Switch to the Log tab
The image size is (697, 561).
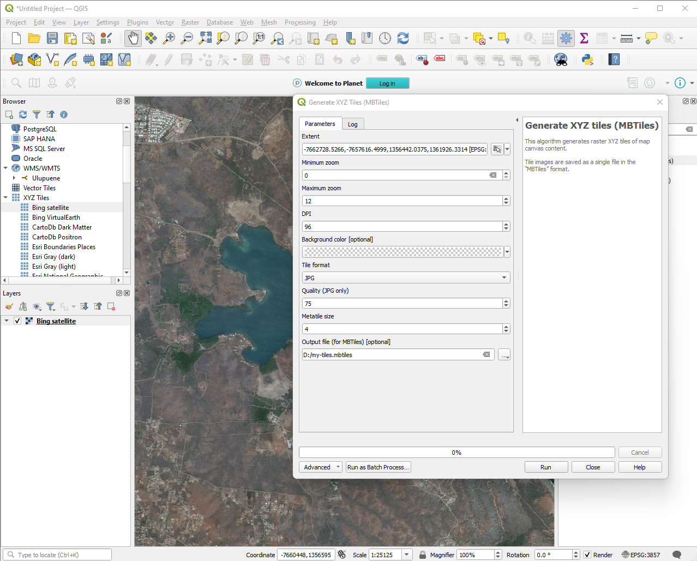353,124
